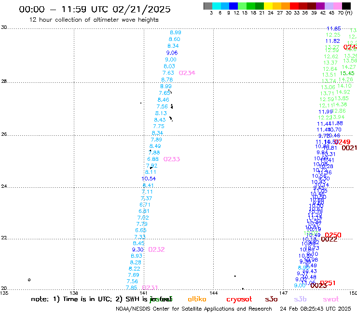
Task: Click the wave height value 9.06
Action: (x=172, y=53)
